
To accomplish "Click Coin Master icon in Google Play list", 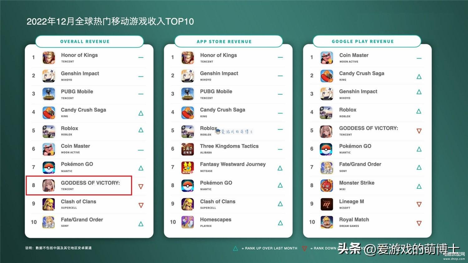I will click(327, 58).
